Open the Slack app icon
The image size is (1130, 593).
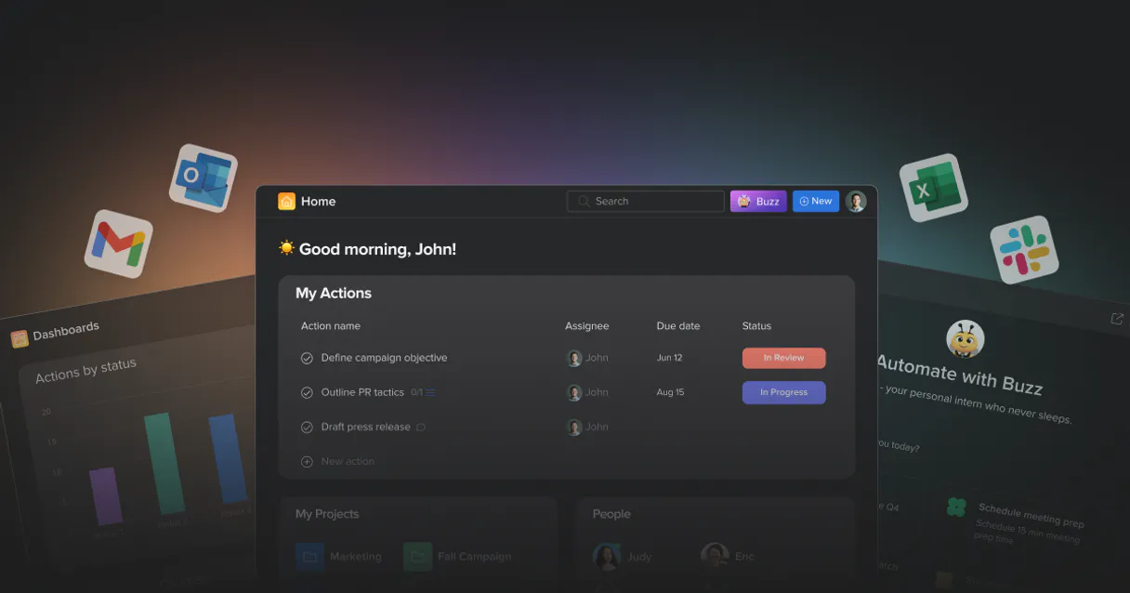1026,248
